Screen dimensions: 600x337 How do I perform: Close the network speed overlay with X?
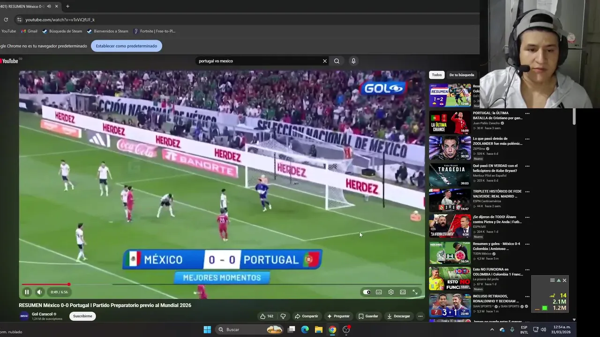click(564, 280)
